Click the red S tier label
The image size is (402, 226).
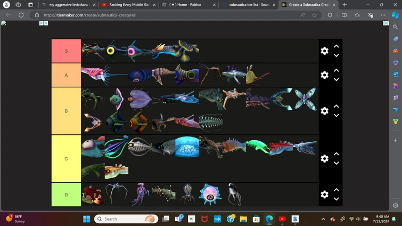pos(66,51)
